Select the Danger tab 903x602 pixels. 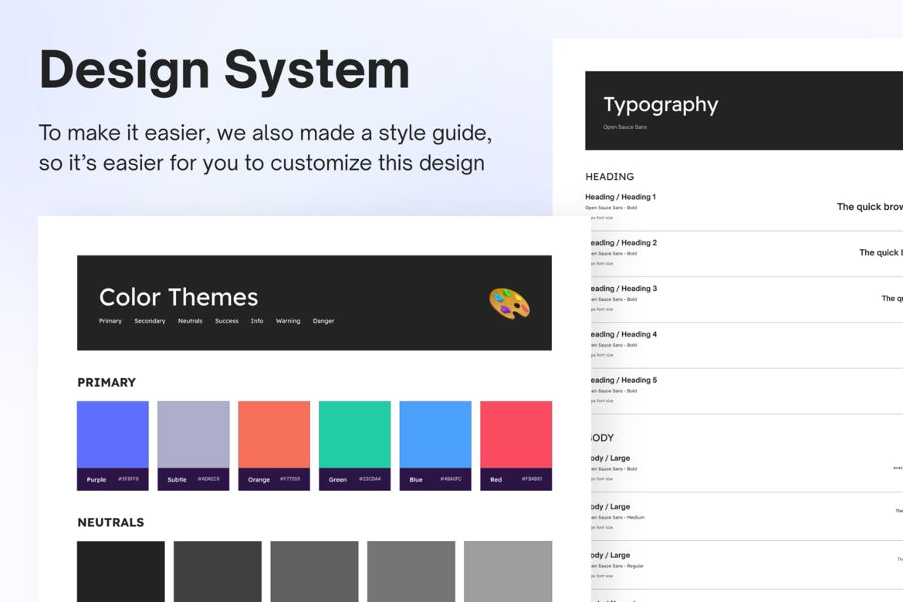point(323,321)
